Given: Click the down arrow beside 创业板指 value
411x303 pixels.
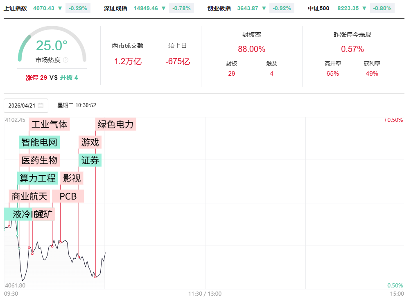Looking at the screenshot, I should coord(264,8).
